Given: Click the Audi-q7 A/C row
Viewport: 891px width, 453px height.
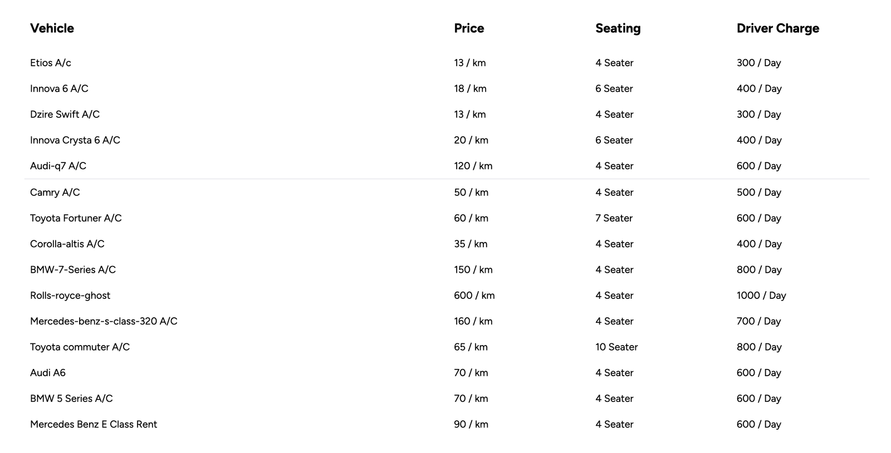Looking at the screenshot, I should 58,166.
